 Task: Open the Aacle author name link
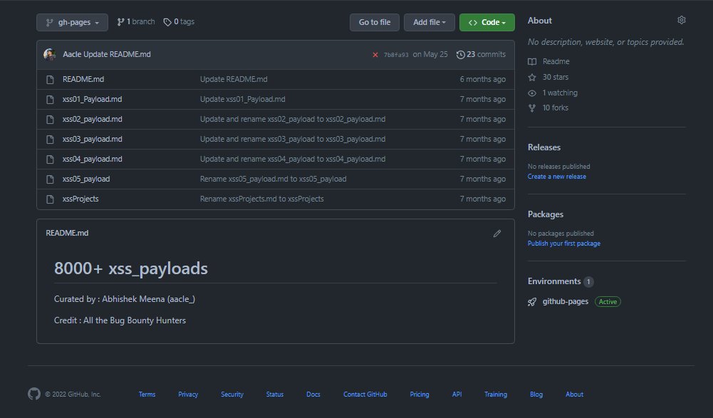72,54
